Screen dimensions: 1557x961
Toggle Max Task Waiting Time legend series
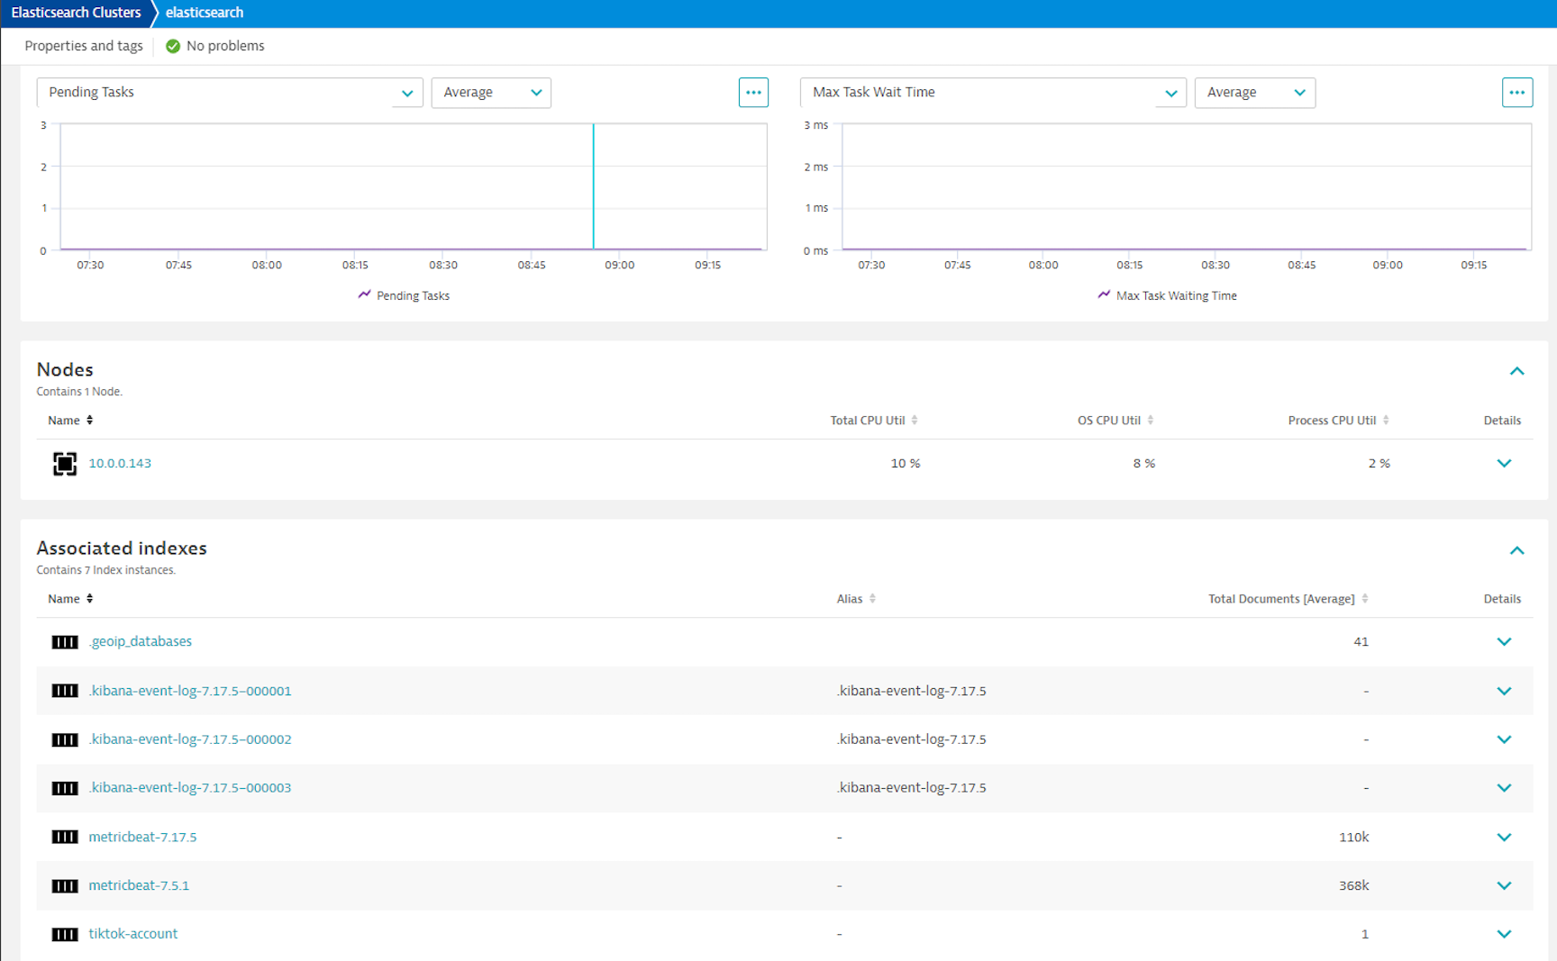(1167, 295)
